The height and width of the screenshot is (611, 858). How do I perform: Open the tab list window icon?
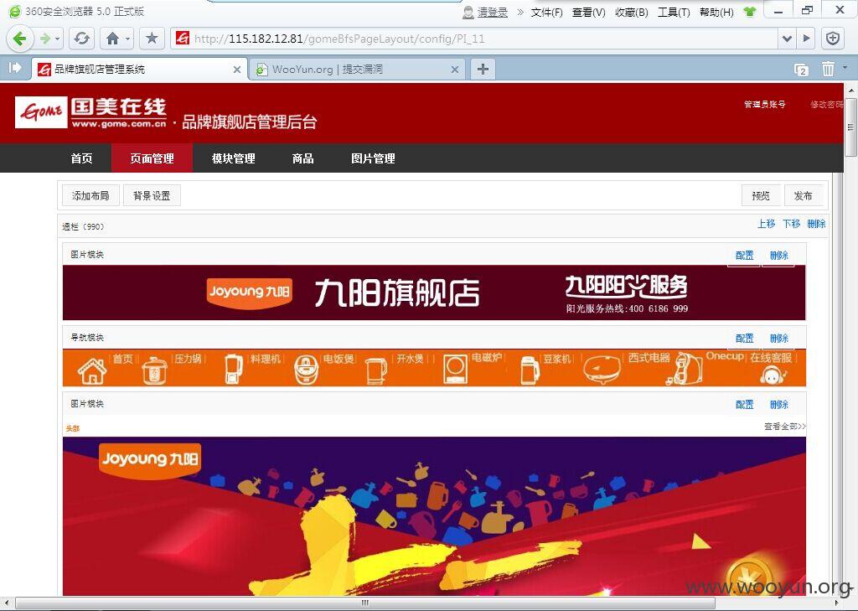click(x=801, y=70)
